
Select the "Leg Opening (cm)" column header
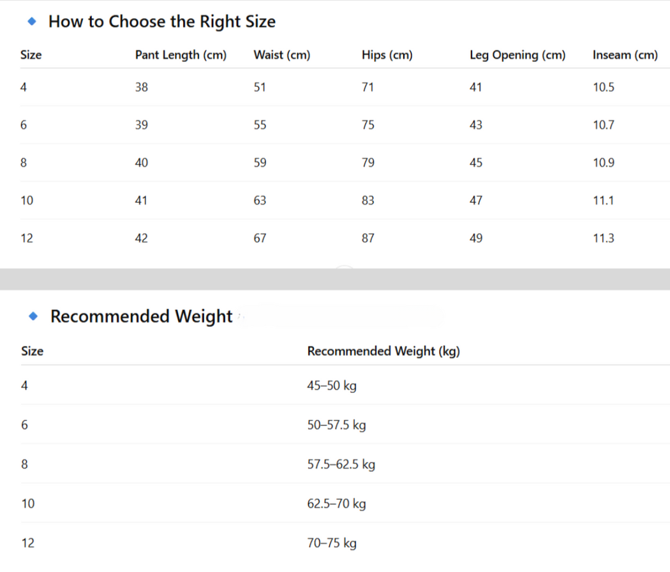pos(517,55)
